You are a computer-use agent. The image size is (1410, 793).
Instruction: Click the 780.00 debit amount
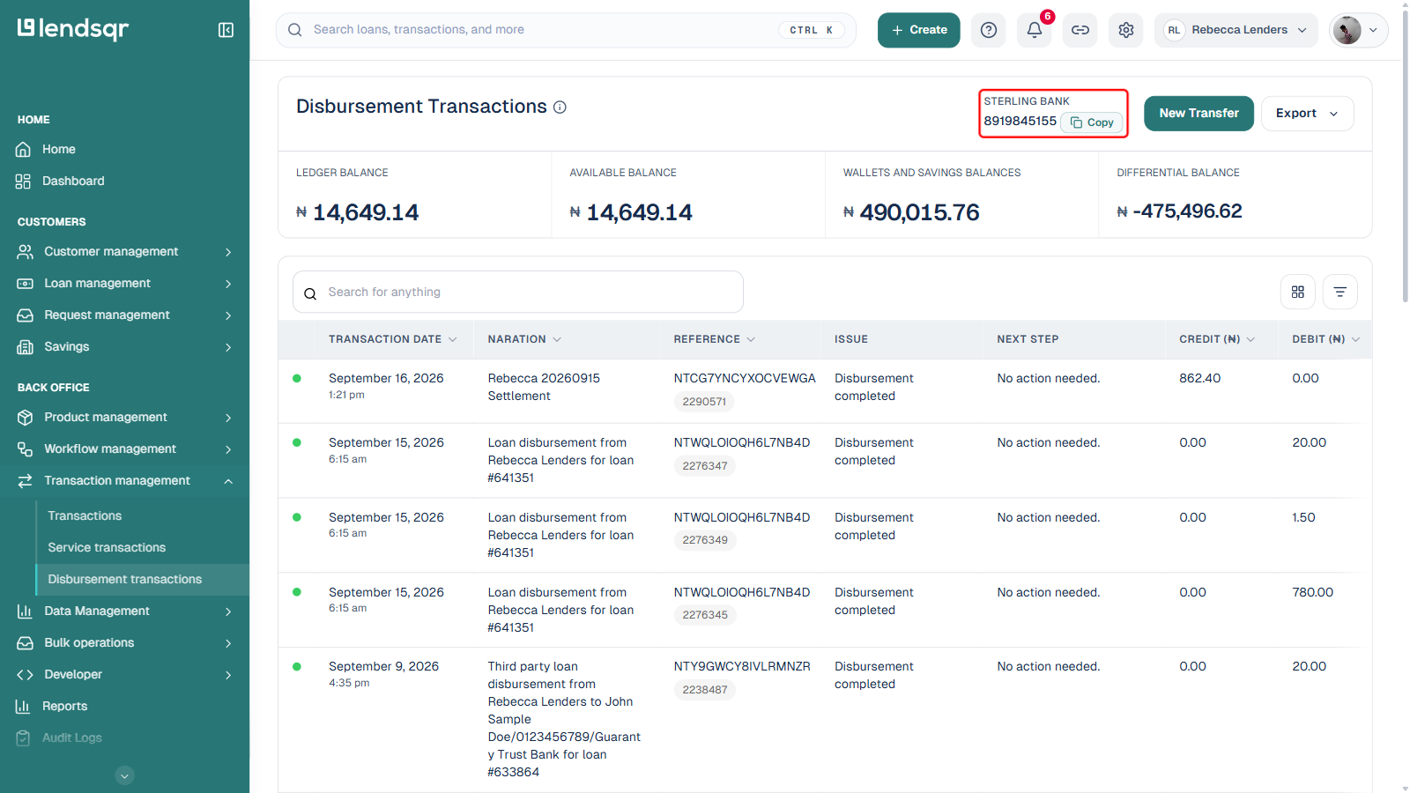(1312, 593)
